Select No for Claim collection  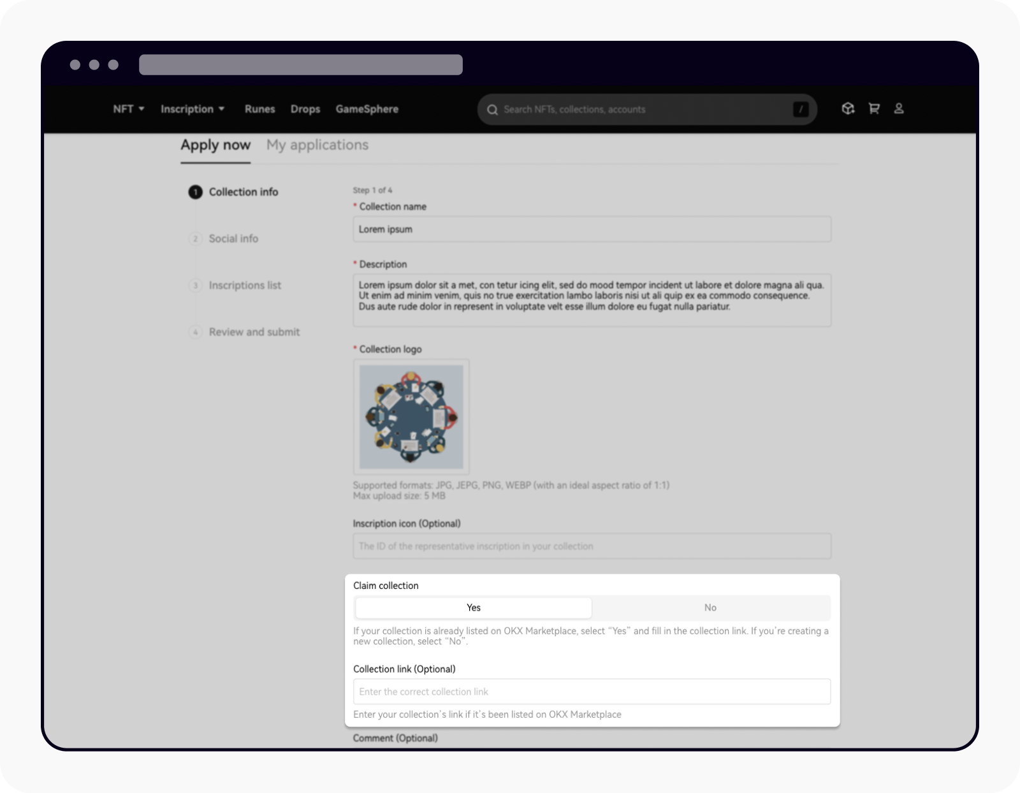point(710,607)
